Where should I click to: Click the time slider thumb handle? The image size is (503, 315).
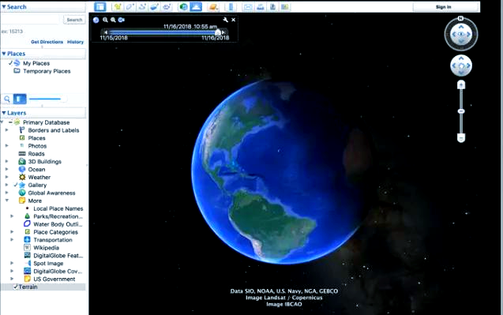coord(218,32)
